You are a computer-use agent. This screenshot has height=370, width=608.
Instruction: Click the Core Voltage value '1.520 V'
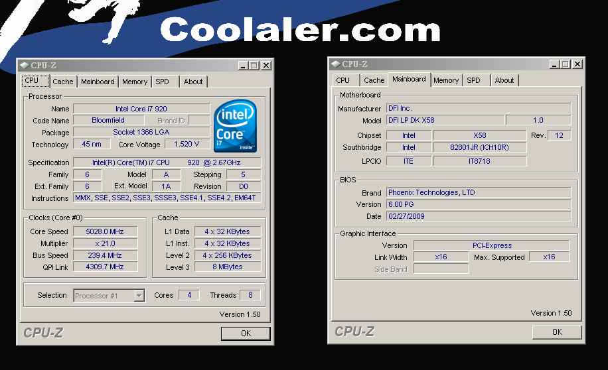point(187,144)
